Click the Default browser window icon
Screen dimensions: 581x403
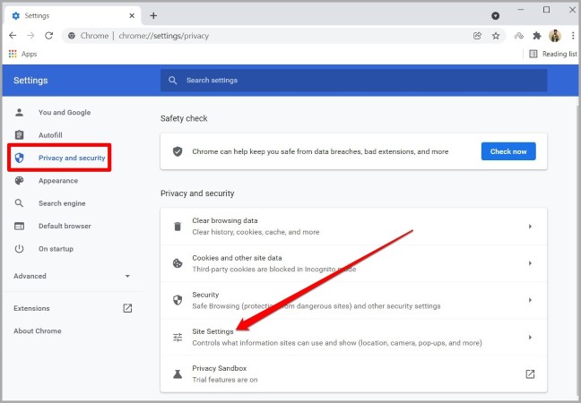click(x=19, y=226)
